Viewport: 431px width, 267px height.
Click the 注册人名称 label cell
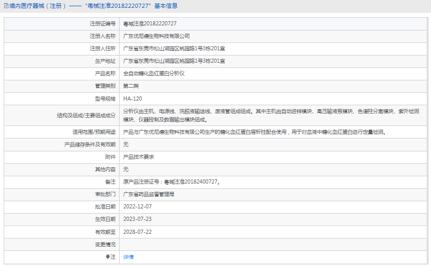62,36
